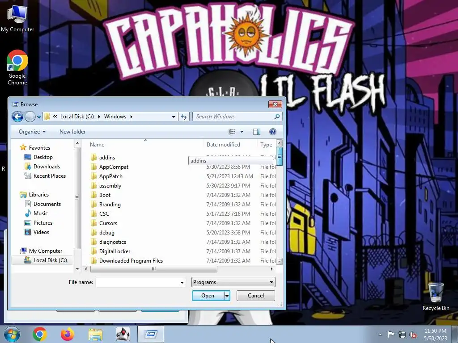The image size is (458, 343).
Task: Select Favorites in navigation pane
Action: point(39,147)
